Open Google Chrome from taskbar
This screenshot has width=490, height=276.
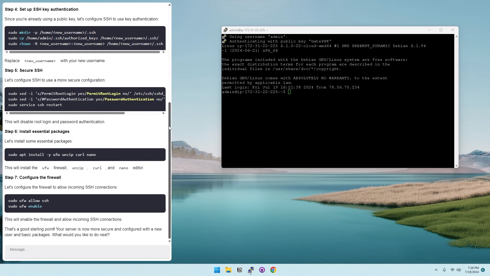pyautogui.click(x=273, y=270)
